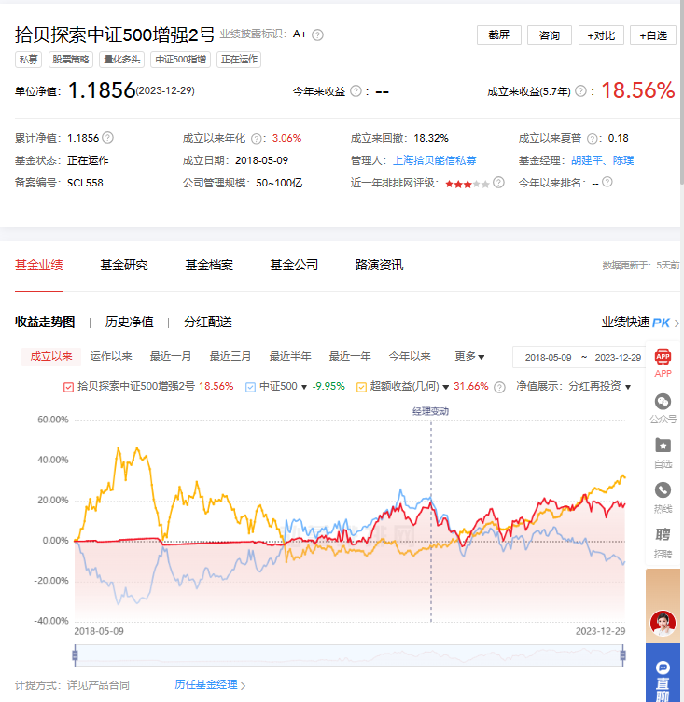The height and width of the screenshot is (702, 684).
Task: Click help icon after 超额收益 31.66%
Action: point(499,387)
